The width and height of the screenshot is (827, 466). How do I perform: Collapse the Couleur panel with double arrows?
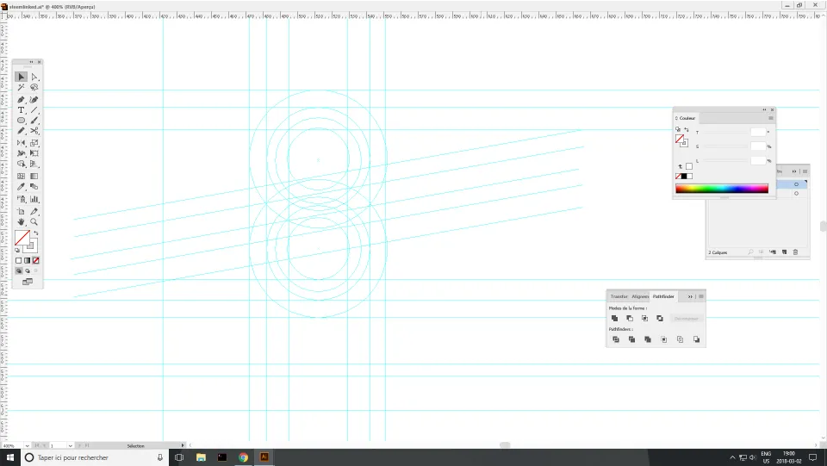click(764, 109)
